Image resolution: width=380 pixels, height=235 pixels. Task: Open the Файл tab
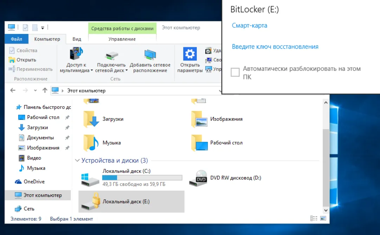17,39
